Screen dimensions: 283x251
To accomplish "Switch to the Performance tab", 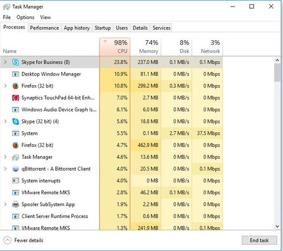I will pos(44,28).
